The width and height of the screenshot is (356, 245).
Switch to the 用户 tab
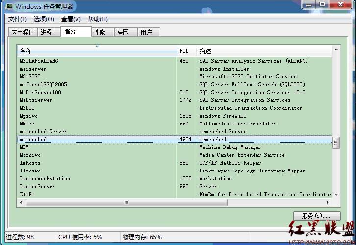click(149, 32)
